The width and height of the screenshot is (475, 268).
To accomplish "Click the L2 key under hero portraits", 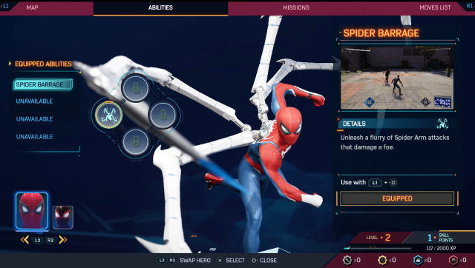I will click(37, 240).
